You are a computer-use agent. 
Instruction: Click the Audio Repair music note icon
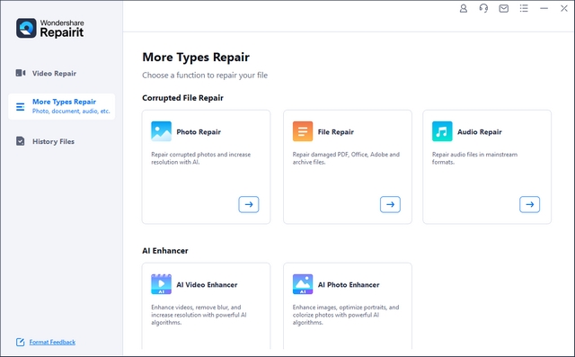442,131
